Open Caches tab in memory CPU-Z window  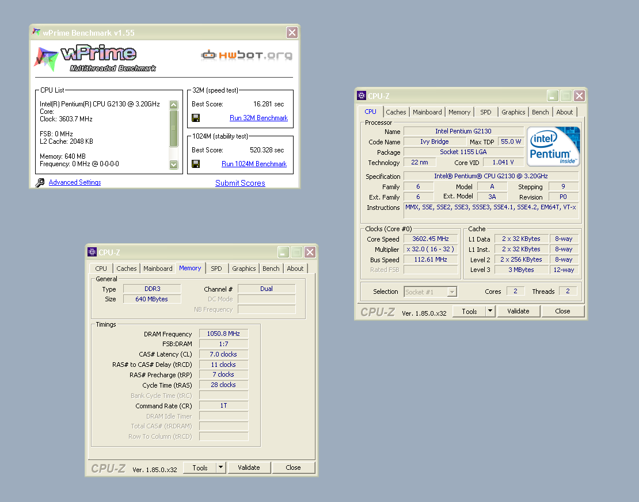[126, 269]
